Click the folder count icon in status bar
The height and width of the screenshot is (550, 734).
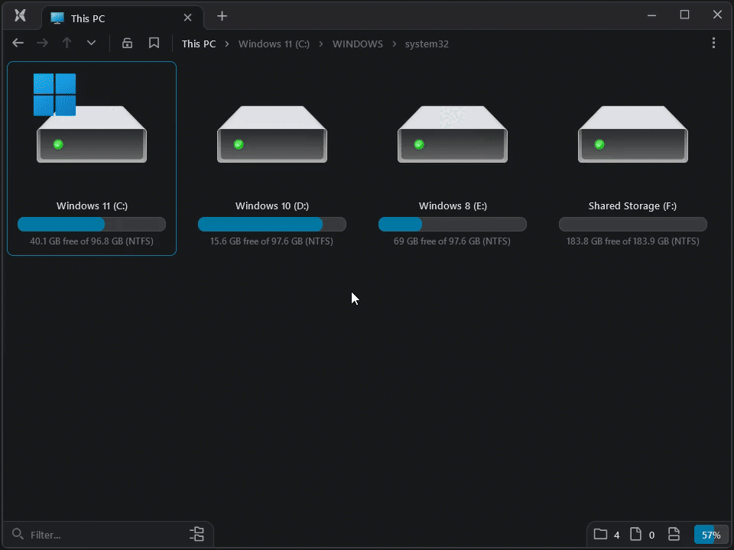point(600,534)
